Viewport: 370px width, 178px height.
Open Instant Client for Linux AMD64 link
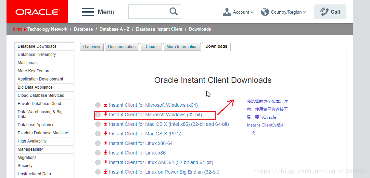[x=161, y=162]
